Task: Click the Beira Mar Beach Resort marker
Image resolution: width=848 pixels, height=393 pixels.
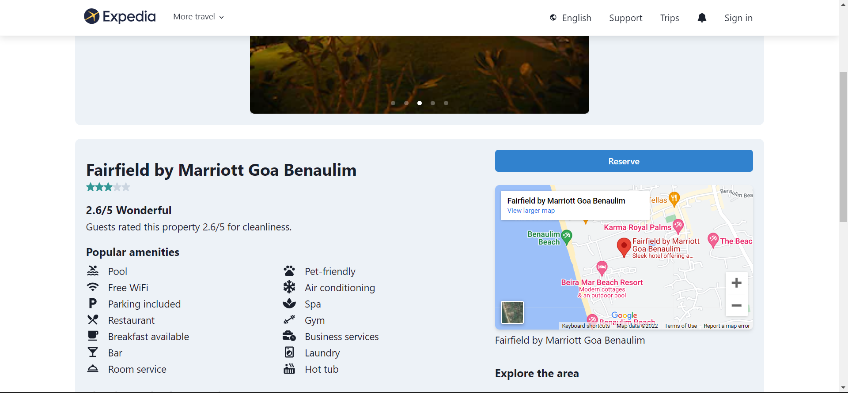Action: (602, 268)
